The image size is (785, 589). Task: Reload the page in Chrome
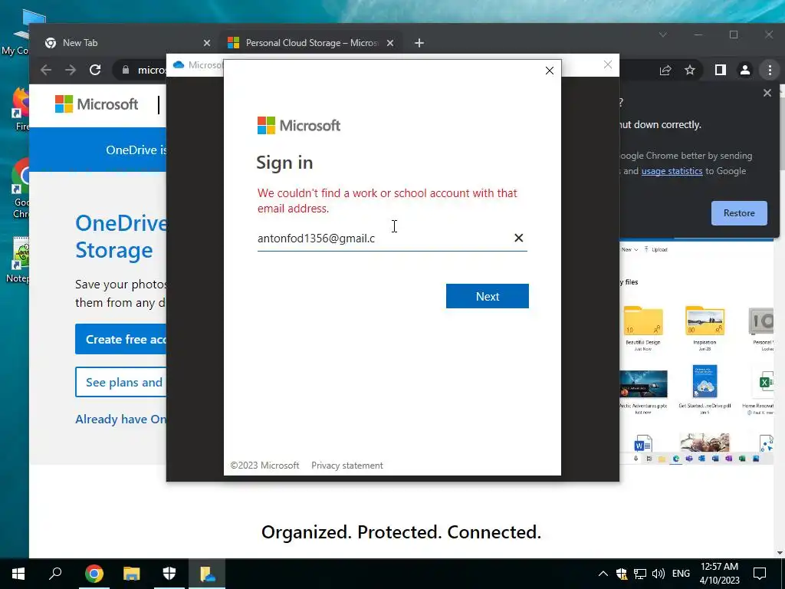point(95,70)
